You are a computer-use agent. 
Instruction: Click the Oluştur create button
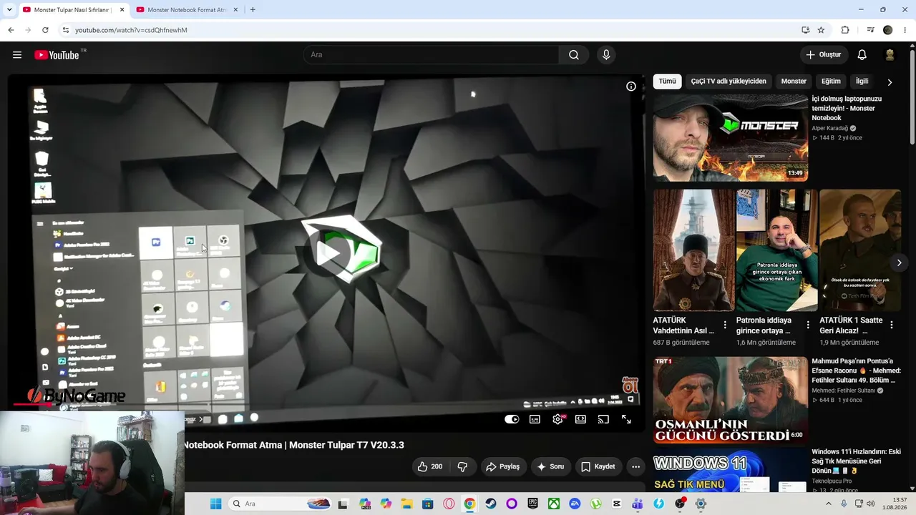click(824, 55)
